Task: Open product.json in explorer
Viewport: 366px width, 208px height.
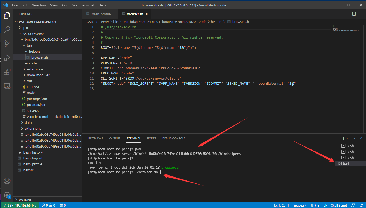Action: pos(48,105)
